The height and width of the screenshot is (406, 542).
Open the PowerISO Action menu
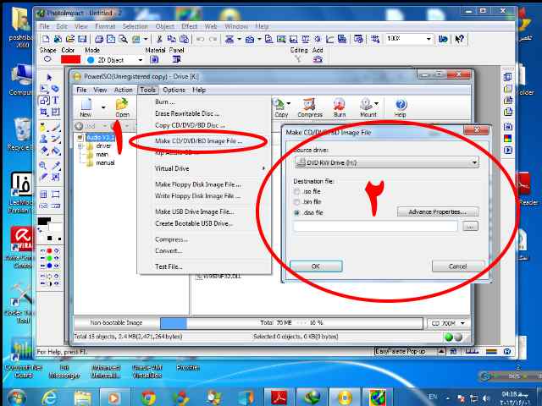[123, 90]
